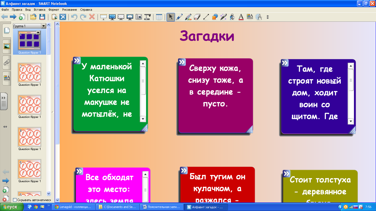Go to next page using forward arrow in toolbar
The image size is (376, 211).
click(13, 17)
